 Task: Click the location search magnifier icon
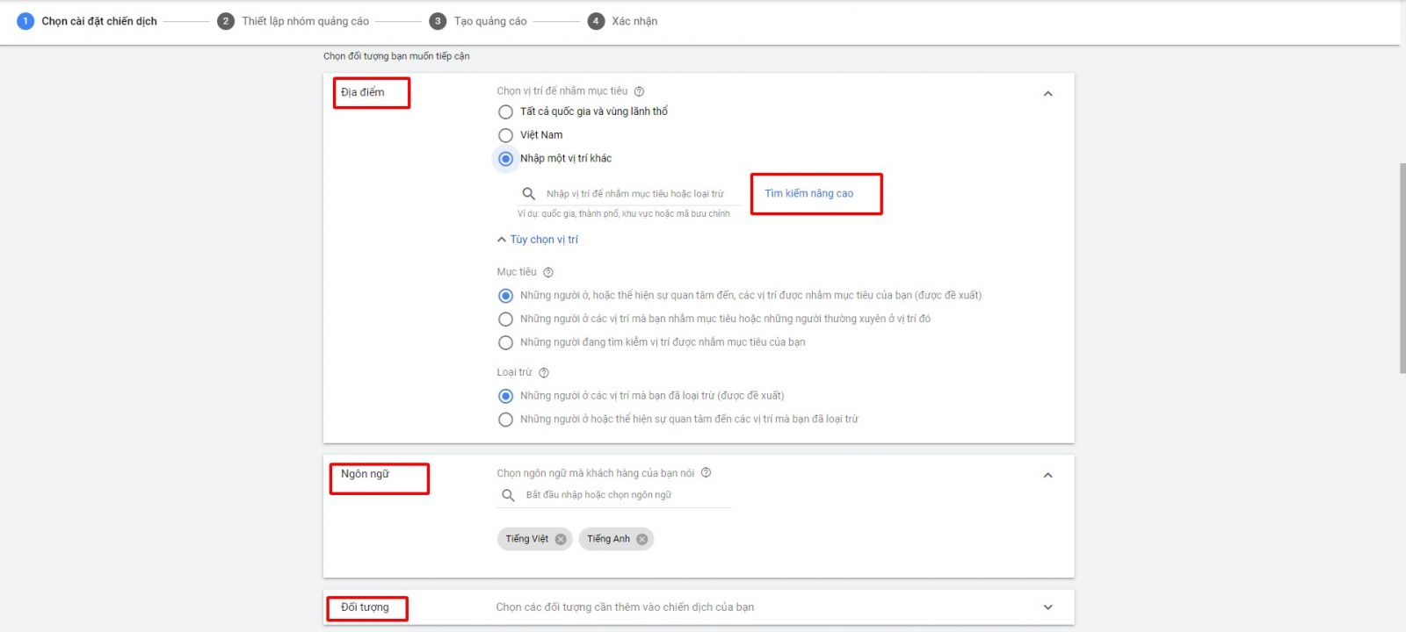pos(528,194)
